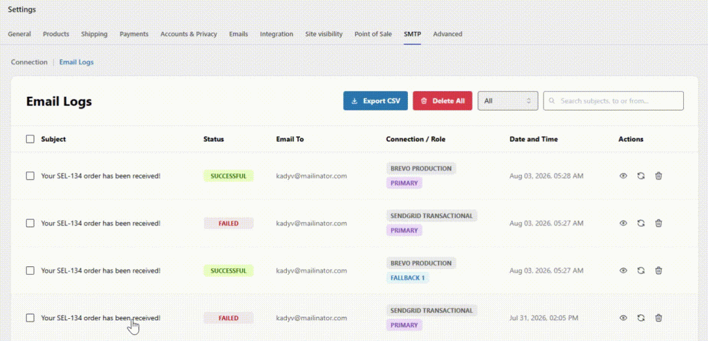The height and width of the screenshot is (341, 708).
Task: Click SUCCESSFUL badge in the 05:28 AM row
Action: point(228,176)
